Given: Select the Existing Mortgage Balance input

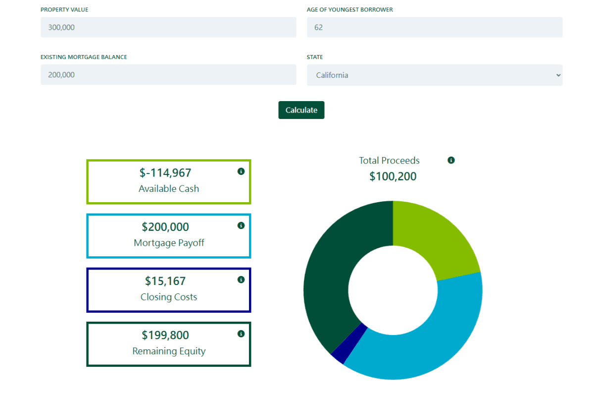Looking at the screenshot, I should tap(168, 75).
